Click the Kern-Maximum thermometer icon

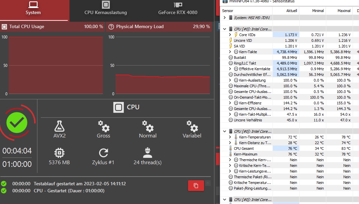(x=230, y=154)
